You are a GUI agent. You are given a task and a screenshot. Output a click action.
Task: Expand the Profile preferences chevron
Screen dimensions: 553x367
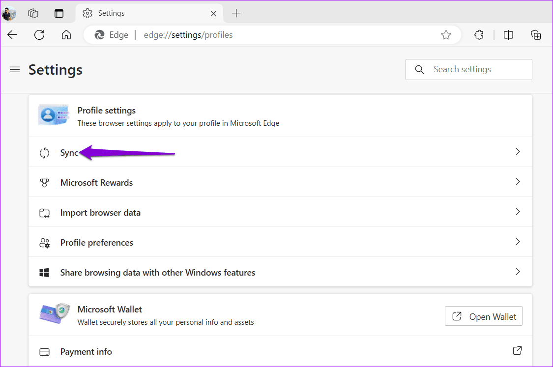tap(517, 242)
